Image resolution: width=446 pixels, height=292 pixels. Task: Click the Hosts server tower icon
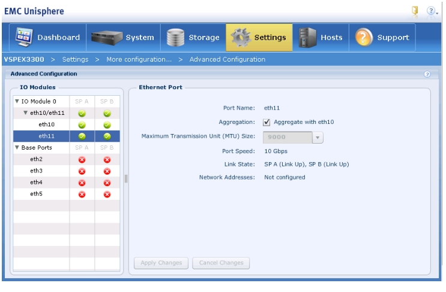[x=307, y=38]
